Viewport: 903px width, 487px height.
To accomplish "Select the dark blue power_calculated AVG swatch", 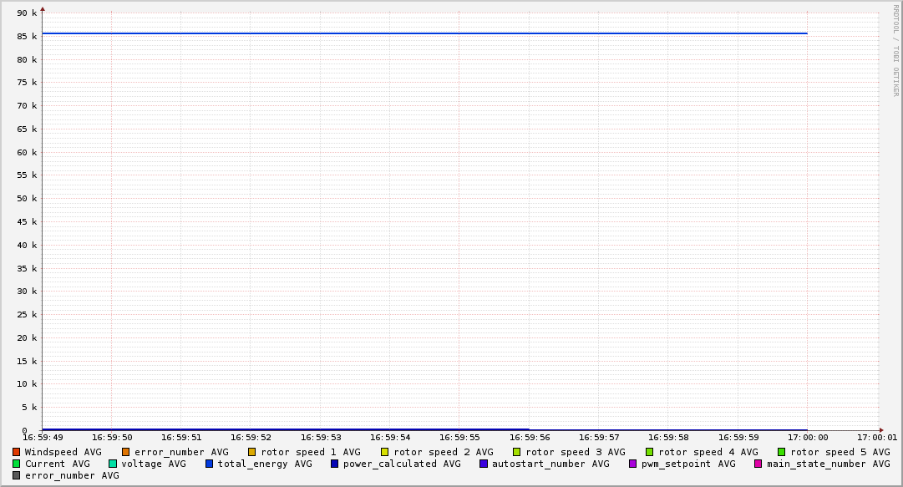I will (x=334, y=464).
